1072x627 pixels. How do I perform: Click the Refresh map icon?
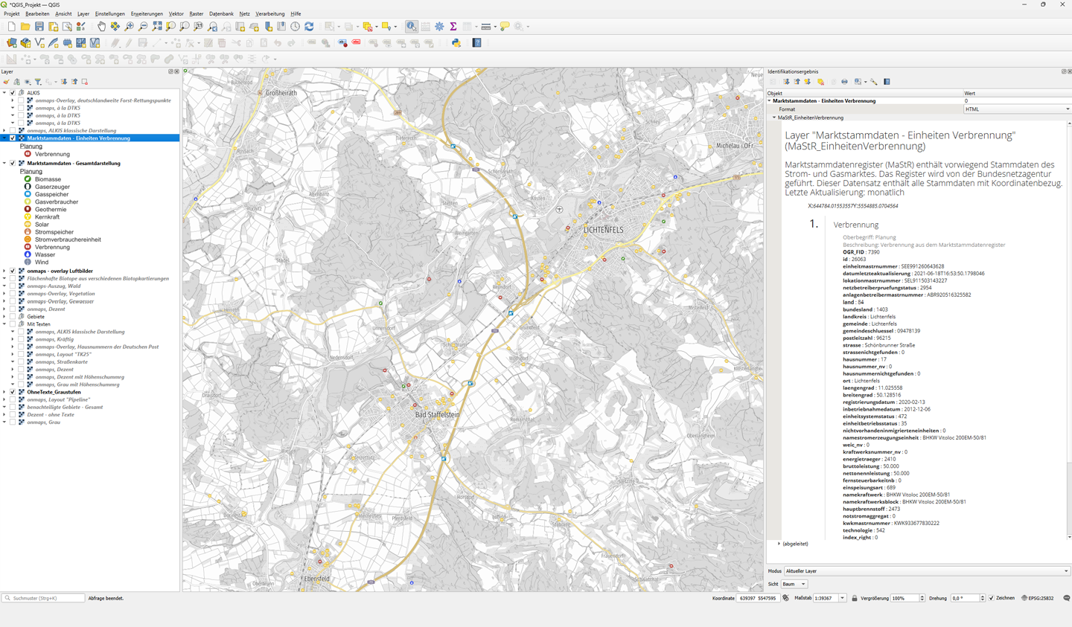[309, 27]
